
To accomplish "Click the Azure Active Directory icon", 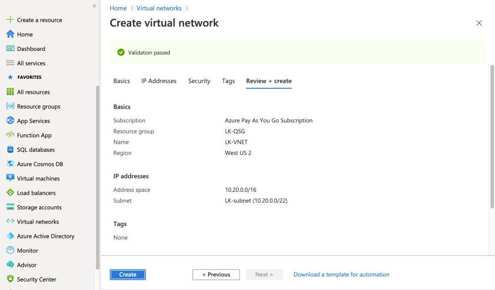I will point(10,236).
